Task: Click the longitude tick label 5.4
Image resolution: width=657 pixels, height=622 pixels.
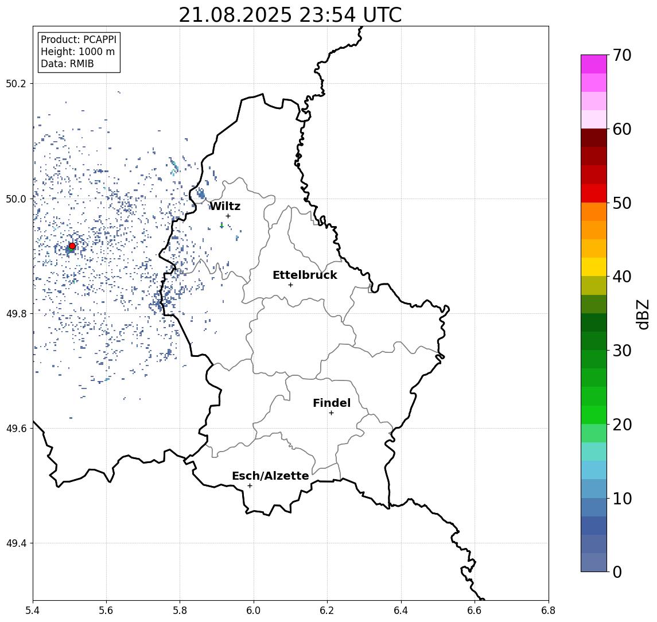Action: 33,611
